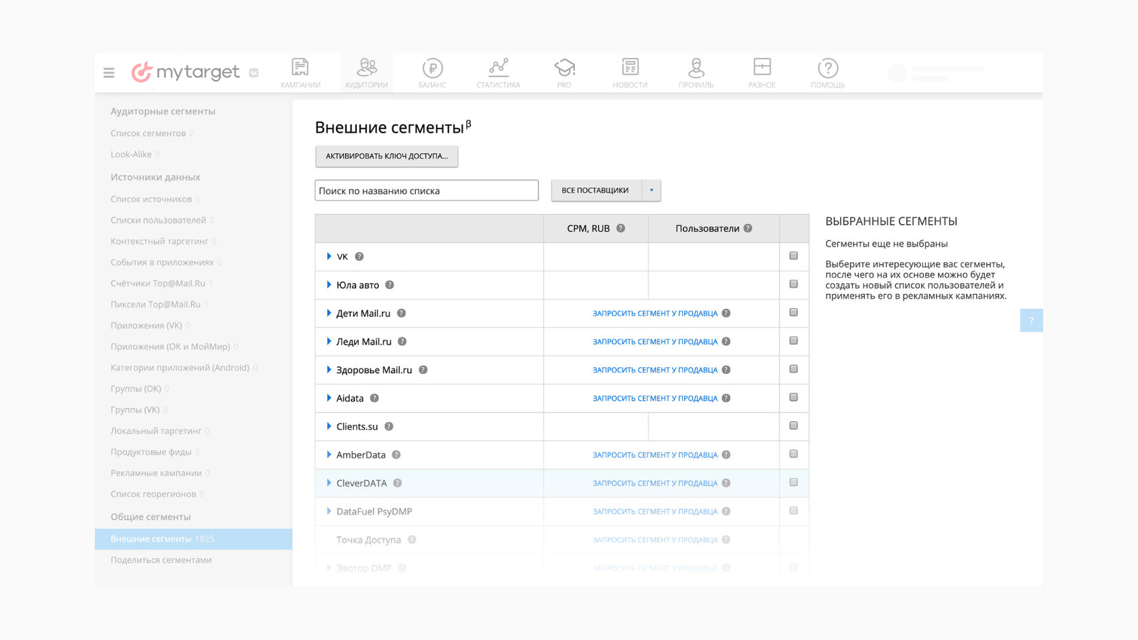Click help icon beside Дети Mail.ru
Image resolution: width=1138 pixels, height=640 pixels.
[x=401, y=314]
